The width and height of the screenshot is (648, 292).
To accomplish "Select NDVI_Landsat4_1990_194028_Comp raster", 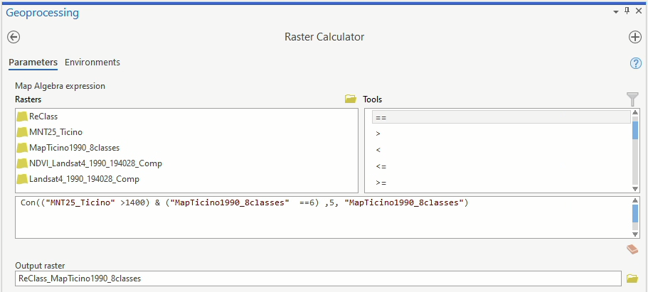I will click(x=95, y=163).
